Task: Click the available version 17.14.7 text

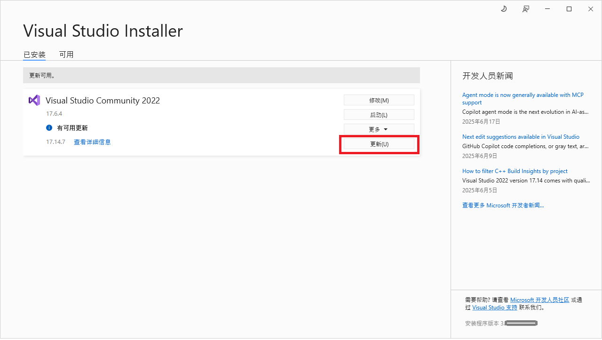Action: point(55,142)
